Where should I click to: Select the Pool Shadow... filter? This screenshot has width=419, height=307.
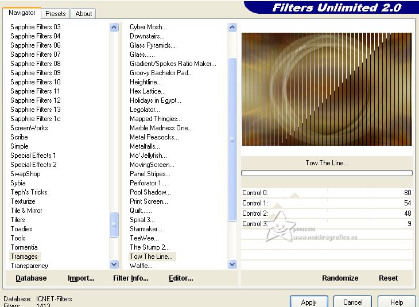point(150,192)
